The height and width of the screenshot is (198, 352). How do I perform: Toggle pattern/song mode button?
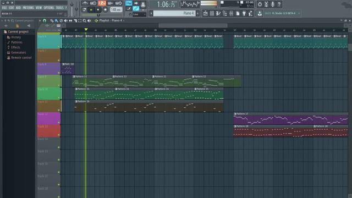[x=84, y=10]
